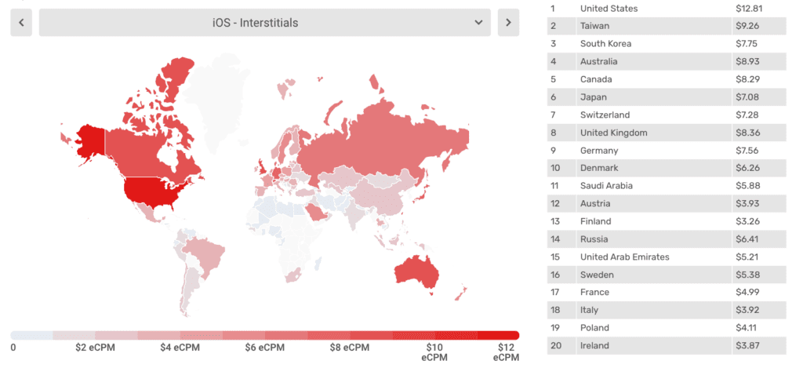Click the next category right arrow

click(508, 23)
